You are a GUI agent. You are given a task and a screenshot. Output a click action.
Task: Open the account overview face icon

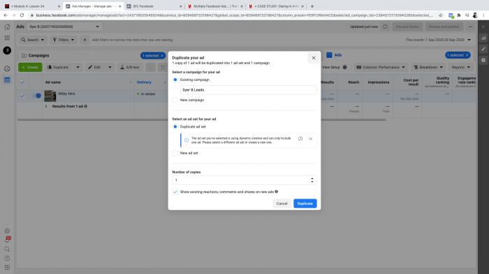tap(7, 68)
